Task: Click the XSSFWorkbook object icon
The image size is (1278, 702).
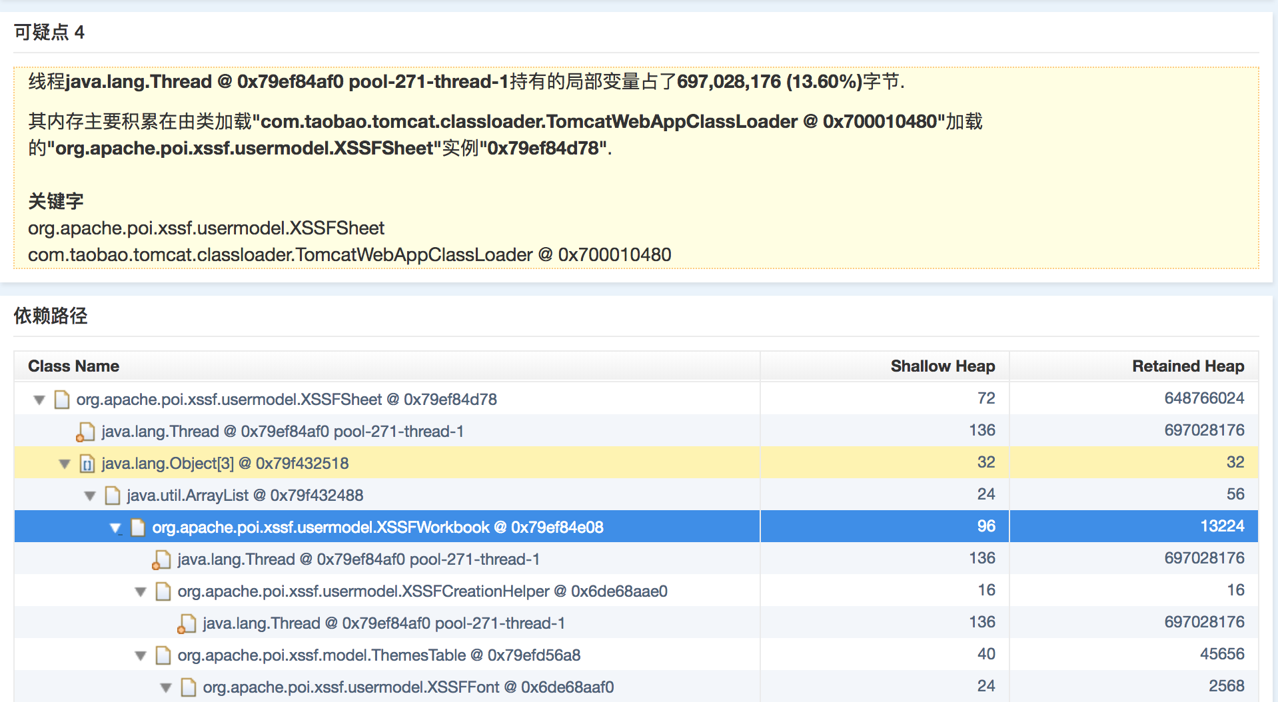Action: pyautogui.click(x=138, y=527)
